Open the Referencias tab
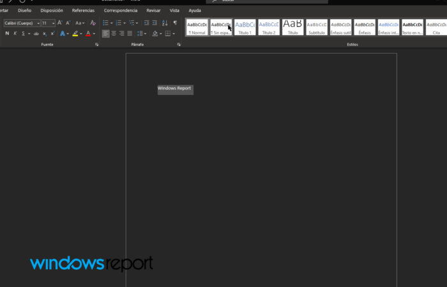The image size is (447, 287). click(x=83, y=11)
